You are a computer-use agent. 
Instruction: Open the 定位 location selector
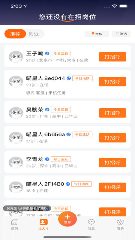click(97, 34)
